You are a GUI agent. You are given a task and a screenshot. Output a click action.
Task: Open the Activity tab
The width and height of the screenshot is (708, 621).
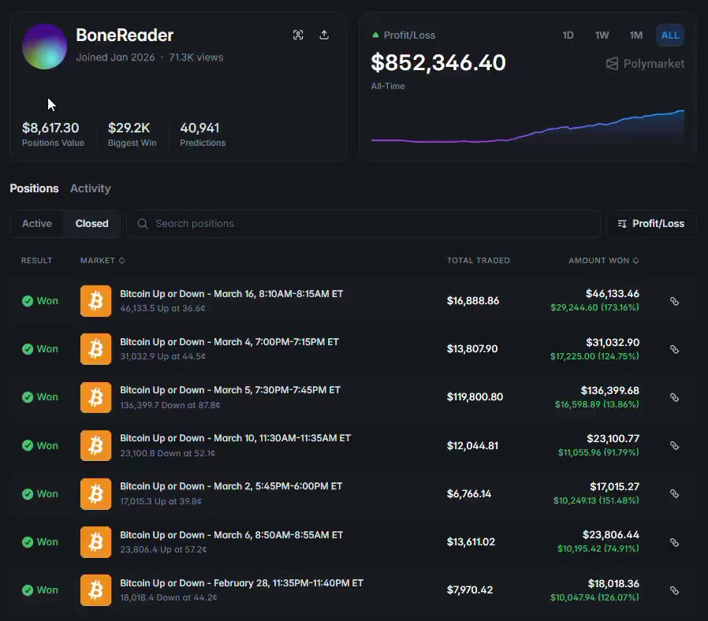click(x=90, y=188)
